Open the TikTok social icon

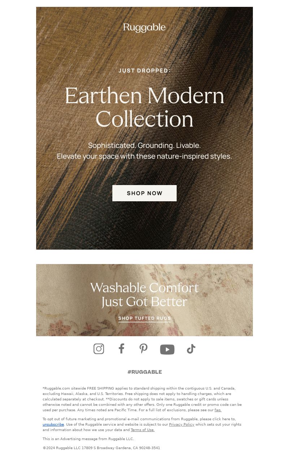click(191, 349)
